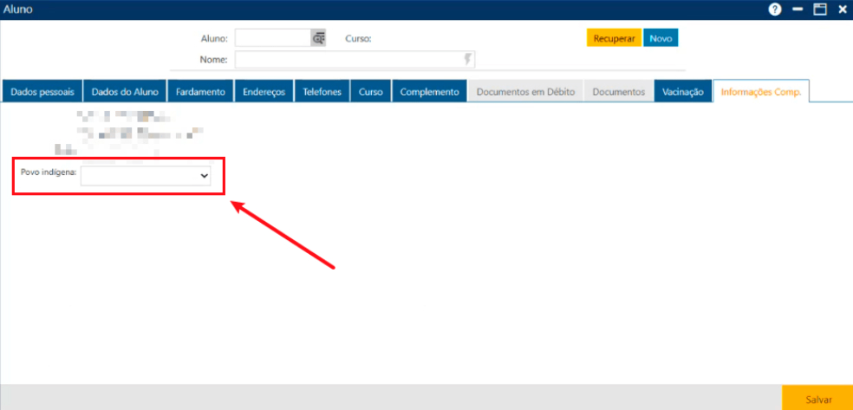Click the Novo button
This screenshot has height=410, width=853.
click(x=661, y=39)
